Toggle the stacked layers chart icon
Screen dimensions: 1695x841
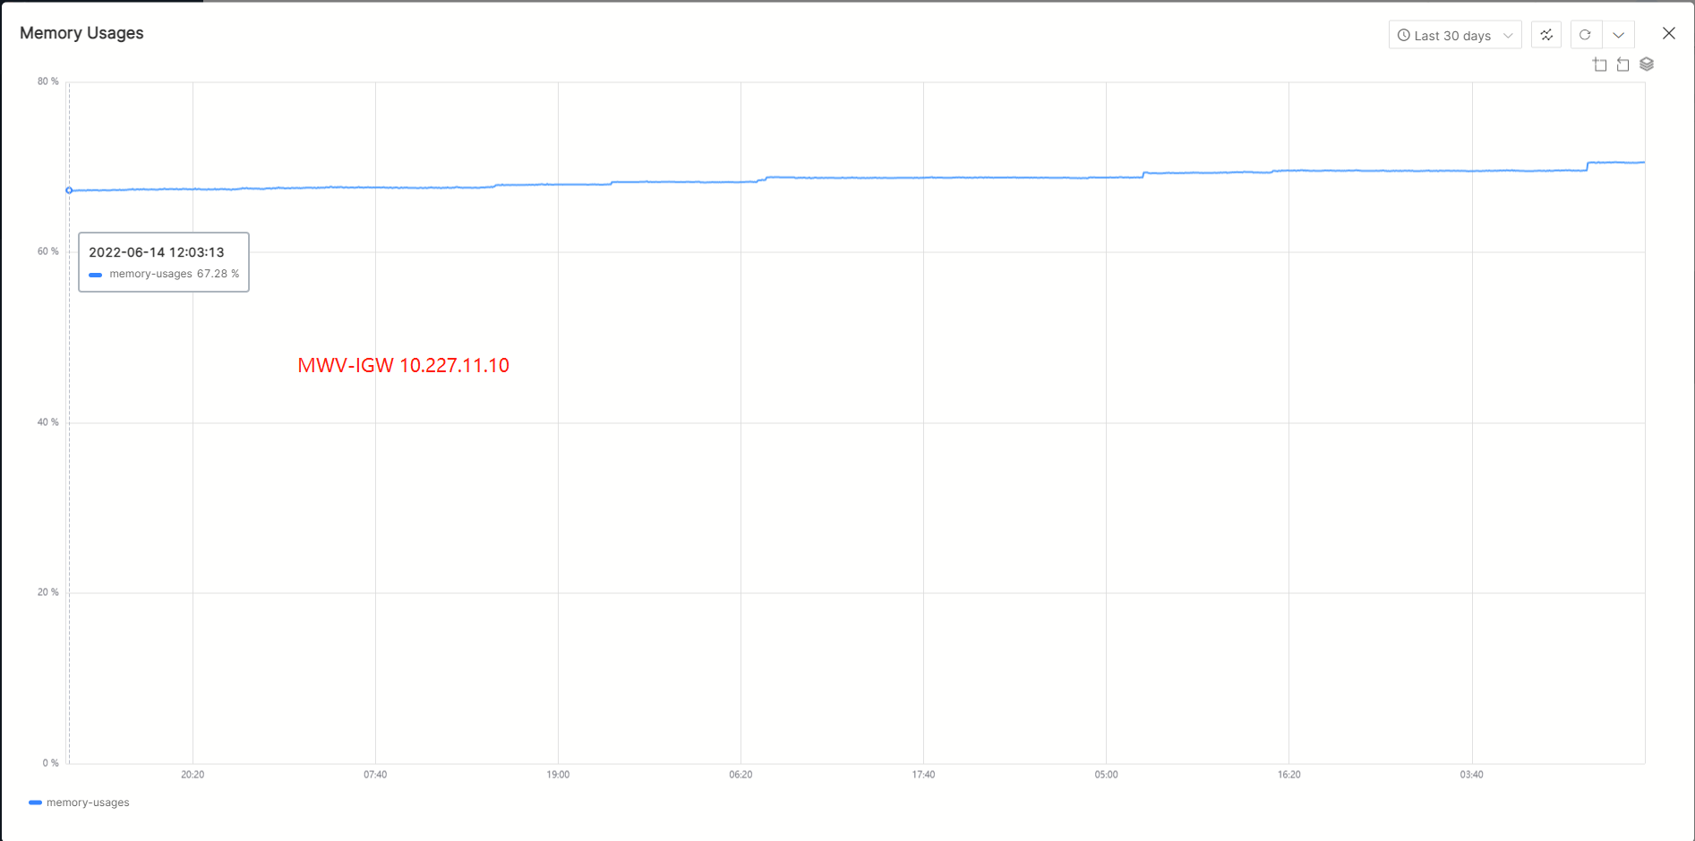(1647, 64)
